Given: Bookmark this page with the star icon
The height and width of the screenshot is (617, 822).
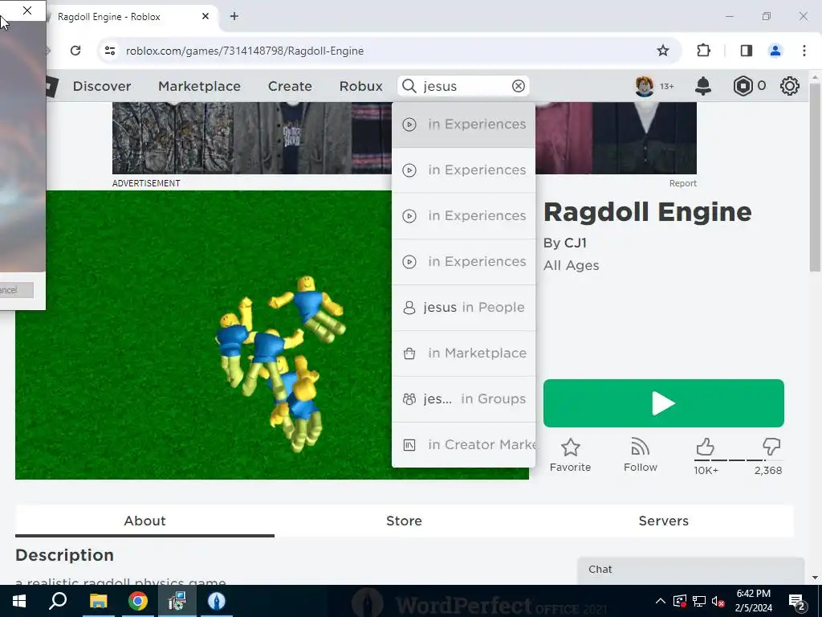Looking at the screenshot, I should (x=662, y=51).
